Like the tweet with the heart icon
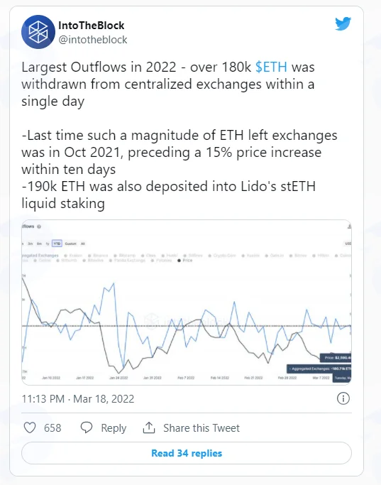Viewport: 381px width, 485px height. coord(30,427)
